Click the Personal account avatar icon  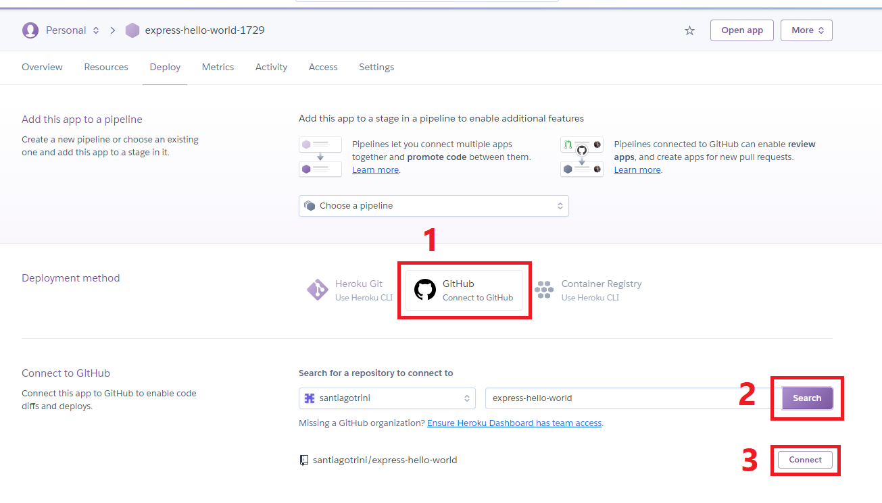coord(30,30)
